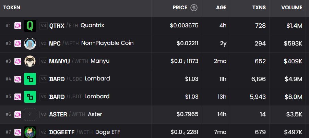Sort the table by the AGE column

click(221, 8)
